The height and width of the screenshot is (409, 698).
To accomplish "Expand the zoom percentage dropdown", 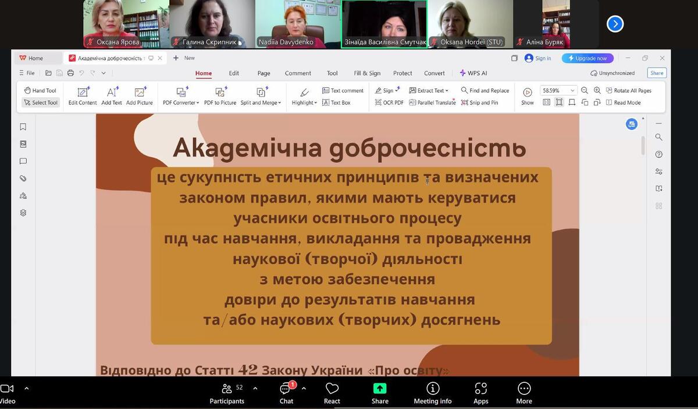I will click(572, 91).
